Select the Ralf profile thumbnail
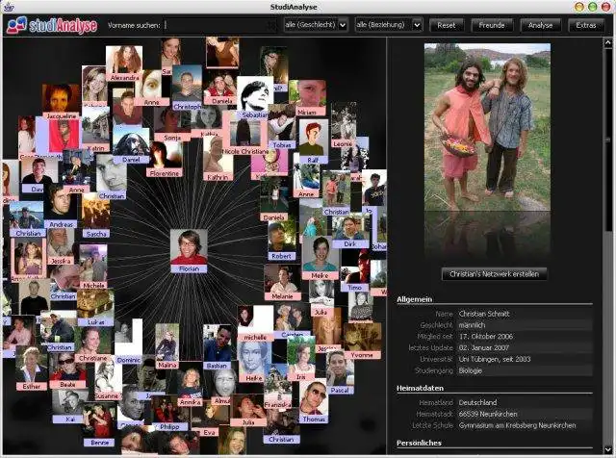Viewport: 616px width, 458px height. click(313, 141)
